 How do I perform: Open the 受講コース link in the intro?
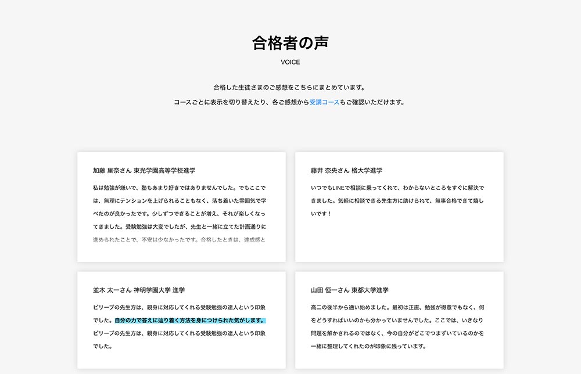[x=324, y=102]
